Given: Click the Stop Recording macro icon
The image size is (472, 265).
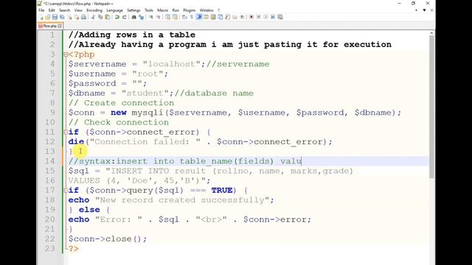Looking at the screenshot, I should pos(258,17).
